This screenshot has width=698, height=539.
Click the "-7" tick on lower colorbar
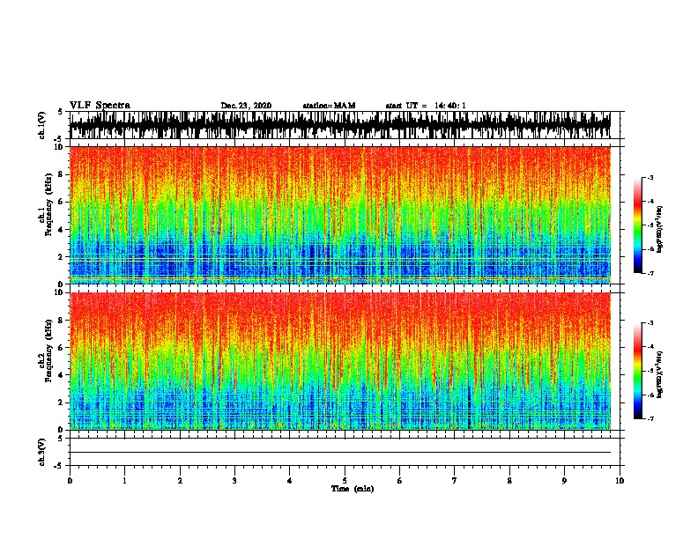[x=650, y=418]
